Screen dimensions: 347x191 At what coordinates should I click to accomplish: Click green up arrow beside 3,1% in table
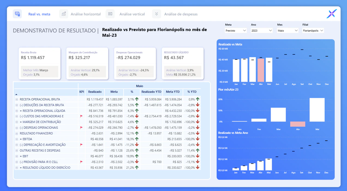[x=137, y=99]
